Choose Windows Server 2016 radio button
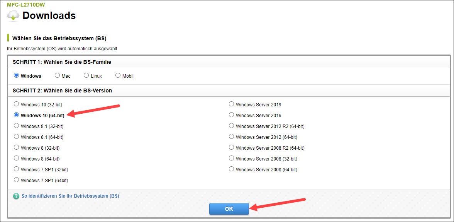The width and height of the screenshot is (454, 222). coord(231,115)
